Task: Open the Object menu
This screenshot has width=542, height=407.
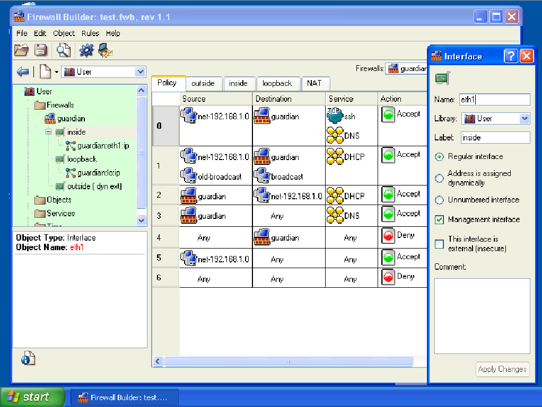Action: click(x=64, y=33)
